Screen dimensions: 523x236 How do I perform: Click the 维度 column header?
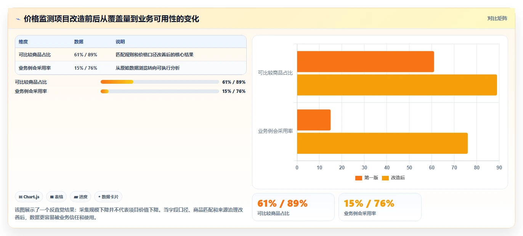click(23, 42)
